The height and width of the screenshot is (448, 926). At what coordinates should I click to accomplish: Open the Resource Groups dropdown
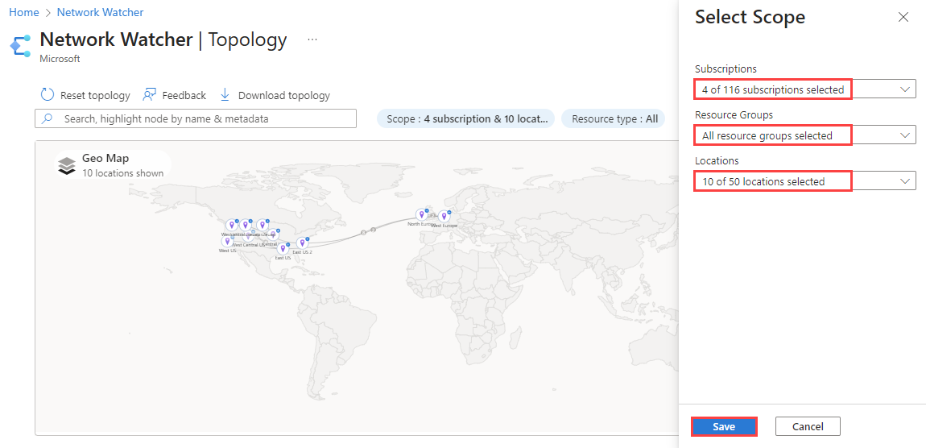point(805,135)
